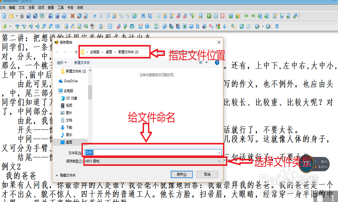Click the undo arrow toolbar icon

pos(95,16)
